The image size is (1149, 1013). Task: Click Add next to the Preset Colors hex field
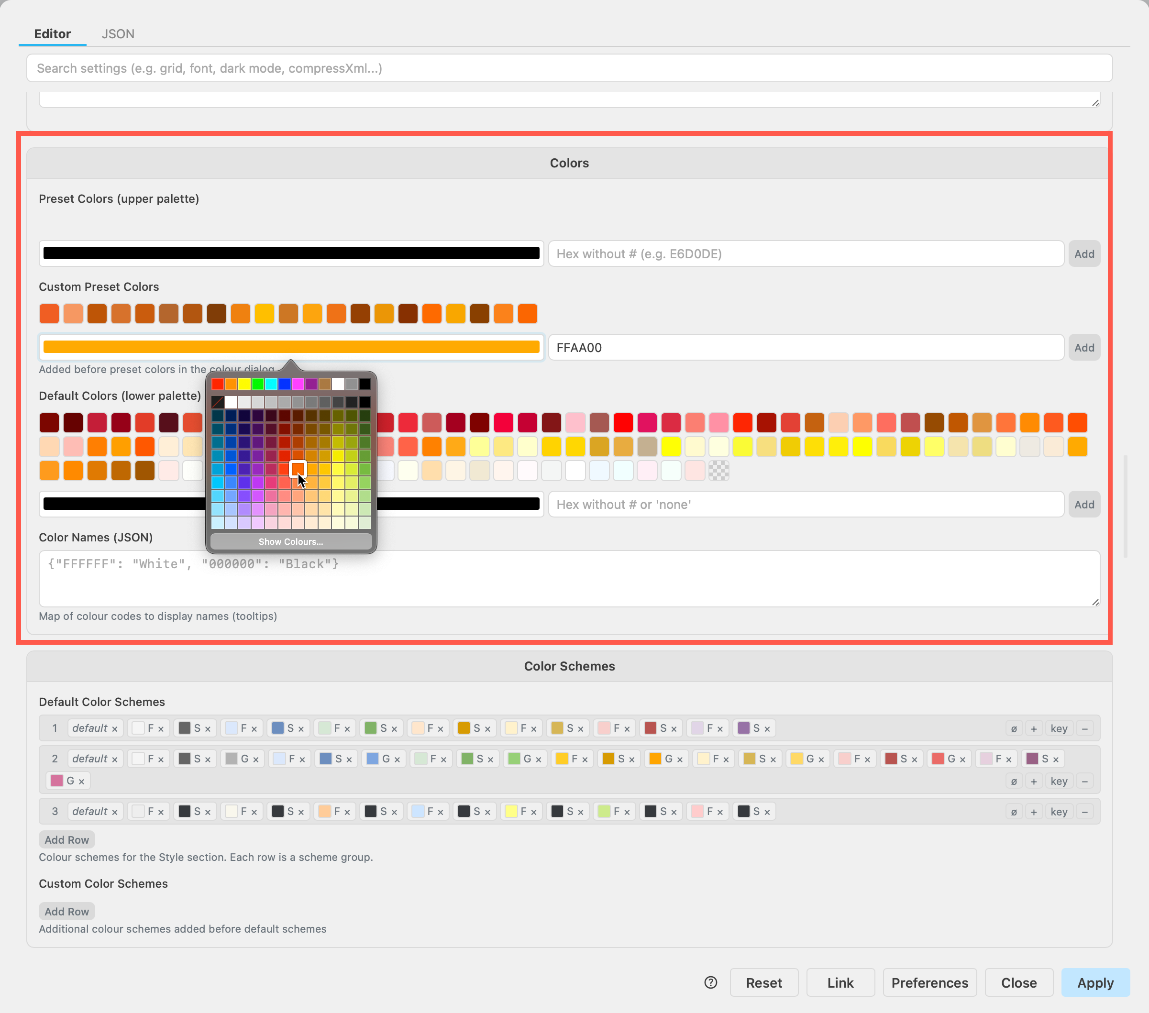pos(1084,253)
